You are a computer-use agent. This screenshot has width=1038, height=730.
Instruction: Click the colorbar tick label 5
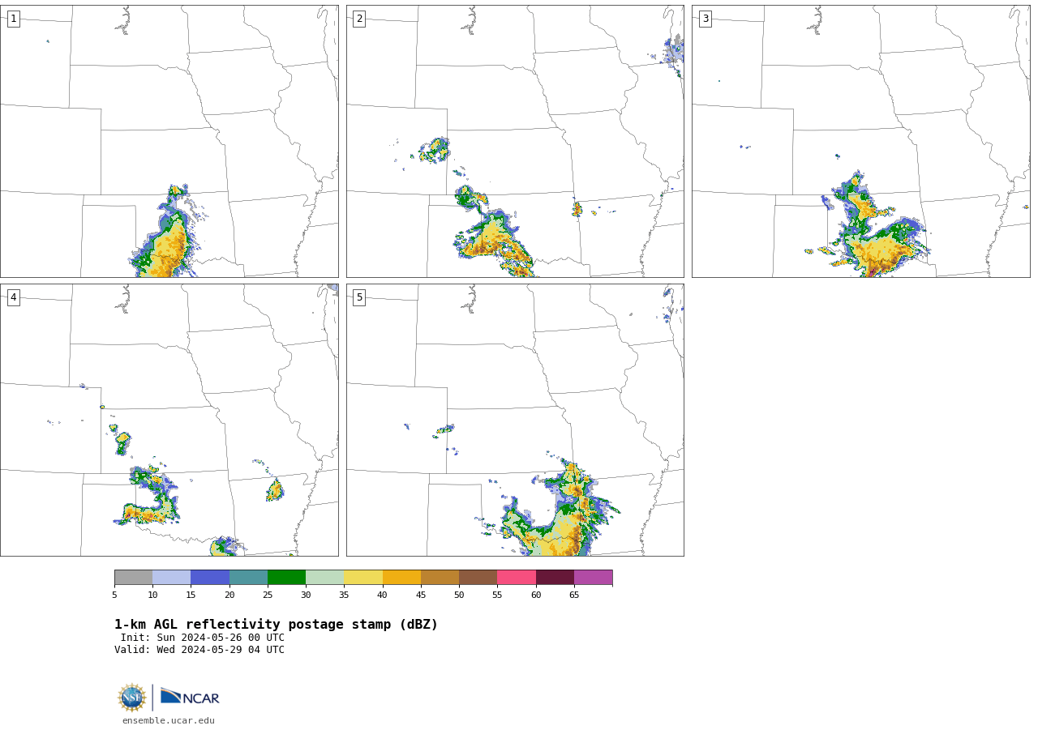114,596
